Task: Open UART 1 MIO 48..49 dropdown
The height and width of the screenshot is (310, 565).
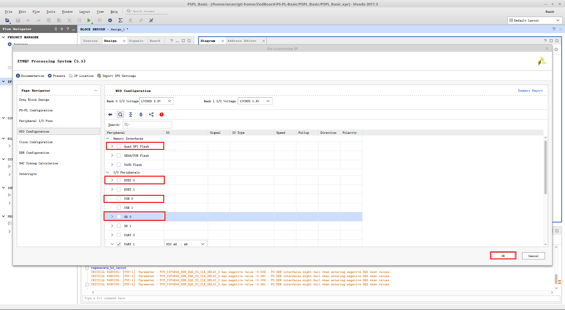Action: click(186, 244)
